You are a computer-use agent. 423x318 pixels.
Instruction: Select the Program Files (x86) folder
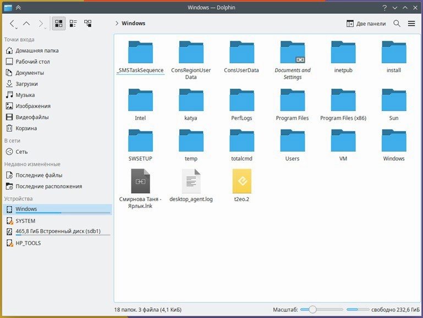pos(343,105)
